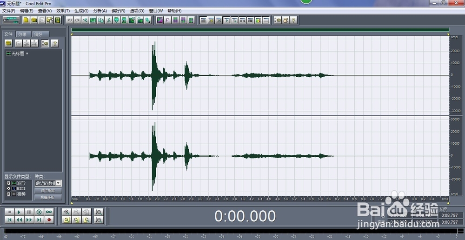
Task: Click the green horizontal zoom range bar
Action: pyautogui.click(x=260, y=30)
